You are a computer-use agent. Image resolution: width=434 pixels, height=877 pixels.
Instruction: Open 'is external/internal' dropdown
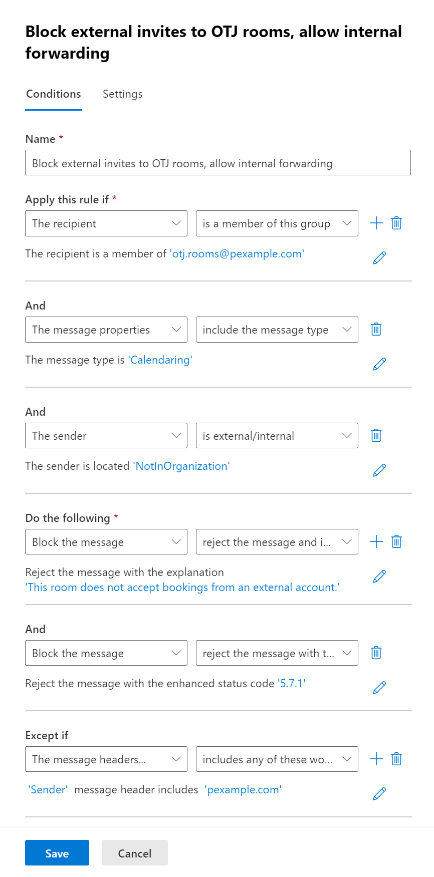(x=277, y=436)
